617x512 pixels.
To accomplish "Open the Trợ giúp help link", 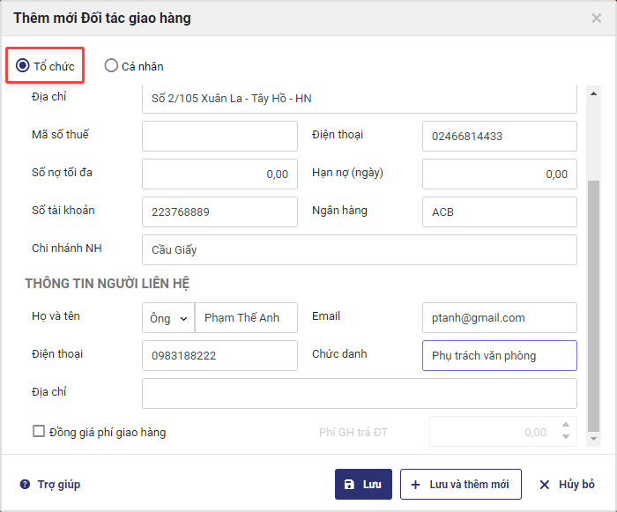I will 58,485.
